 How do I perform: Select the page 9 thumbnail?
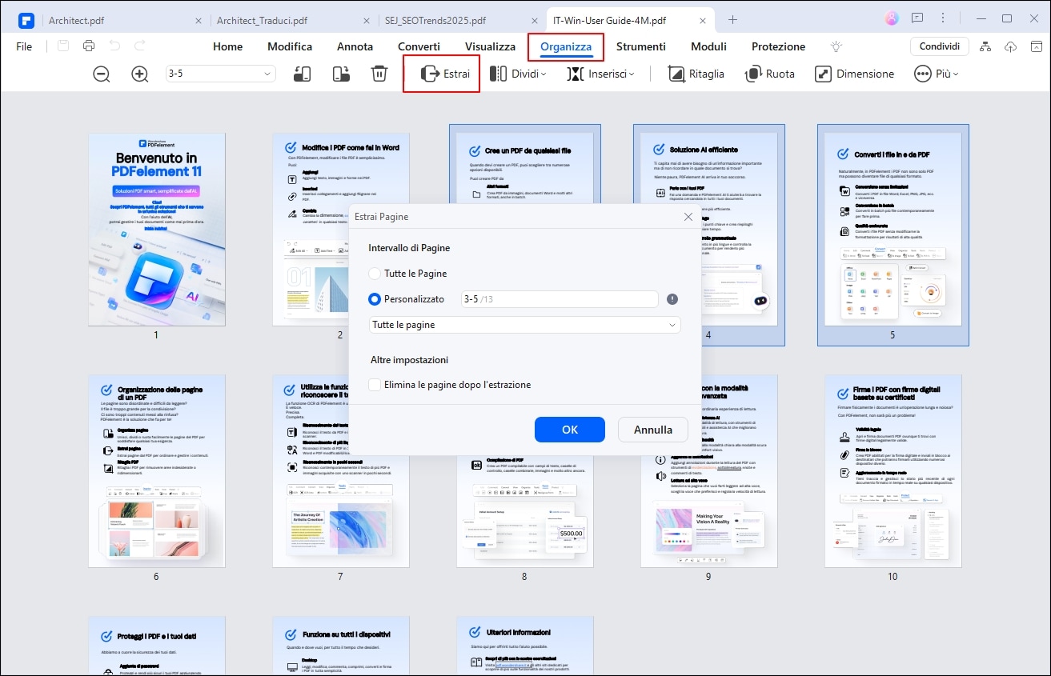[x=708, y=512]
